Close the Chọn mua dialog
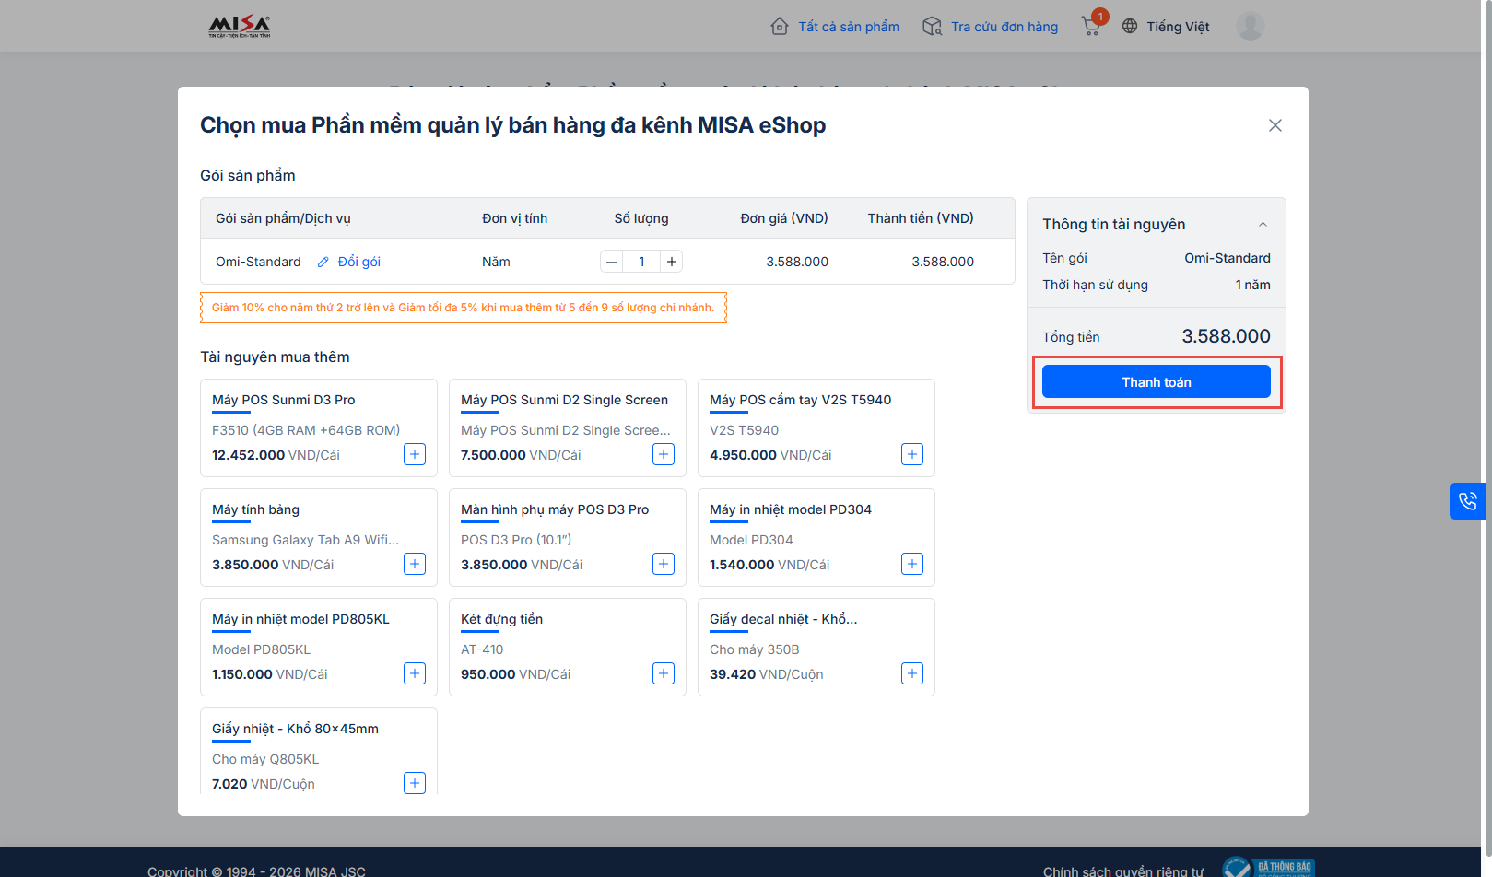The image size is (1492, 877). 1275,125
